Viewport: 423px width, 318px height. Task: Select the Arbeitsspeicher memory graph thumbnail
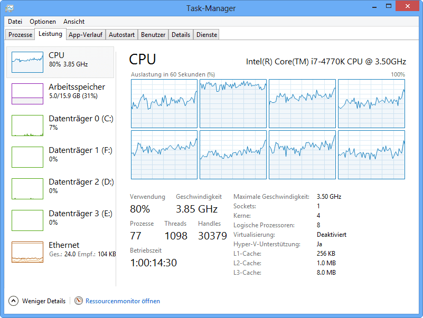[x=27, y=94]
